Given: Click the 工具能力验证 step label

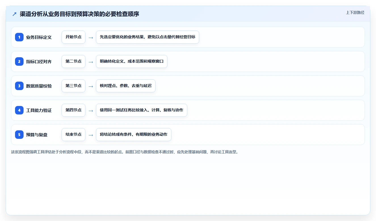Looking at the screenshot, I should 39,110.
